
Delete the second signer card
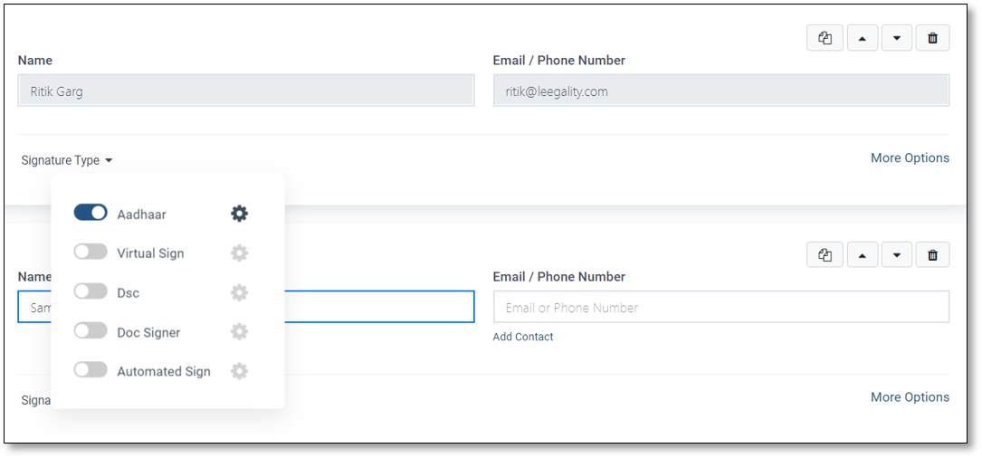coord(932,255)
